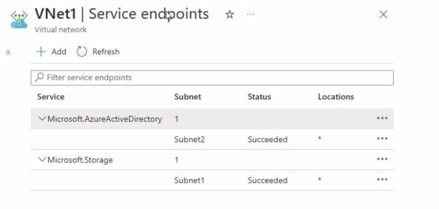The width and height of the screenshot is (439, 209).
Task: Click the plus Add icon
Action: (41, 52)
